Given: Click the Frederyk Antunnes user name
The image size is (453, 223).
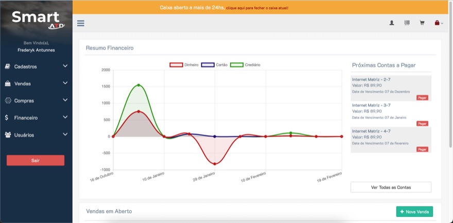Looking at the screenshot, I should (36, 50).
